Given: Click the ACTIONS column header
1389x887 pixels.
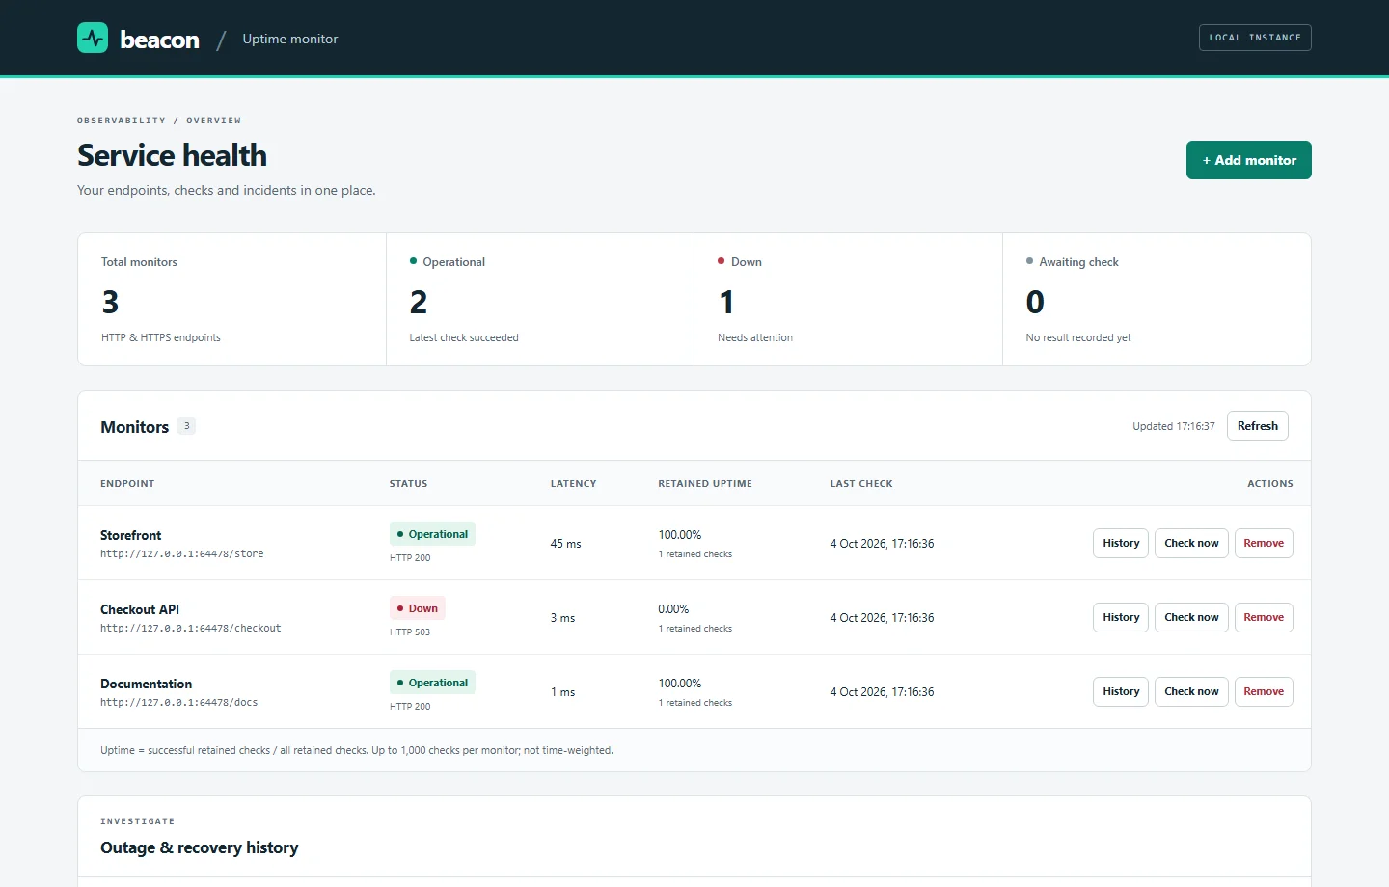Looking at the screenshot, I should (1270, 484).
